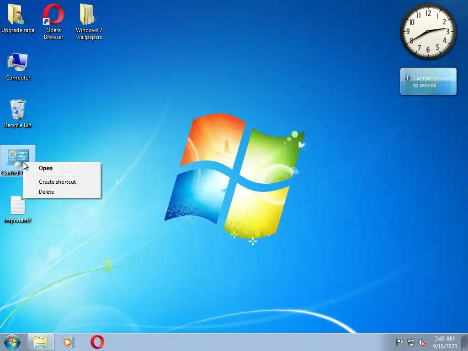Click the analog clock gadget
Screen dimensions: 468x351
point(428,32)
